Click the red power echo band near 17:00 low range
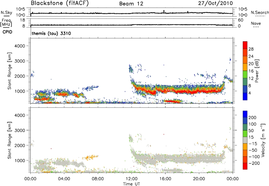 tap(172, 101)
